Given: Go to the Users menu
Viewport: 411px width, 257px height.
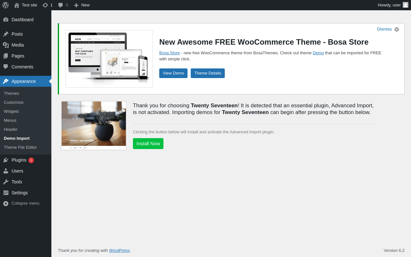Looking at the screenshot, I should pos(26,171).
